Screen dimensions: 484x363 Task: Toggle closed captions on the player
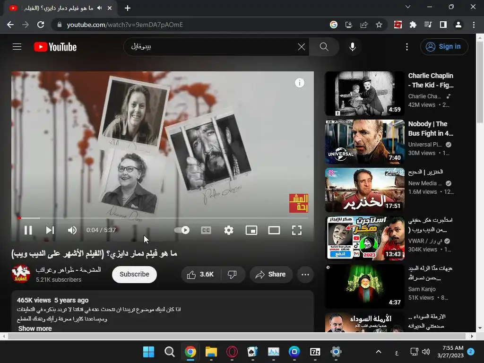[x=206, y=230]
